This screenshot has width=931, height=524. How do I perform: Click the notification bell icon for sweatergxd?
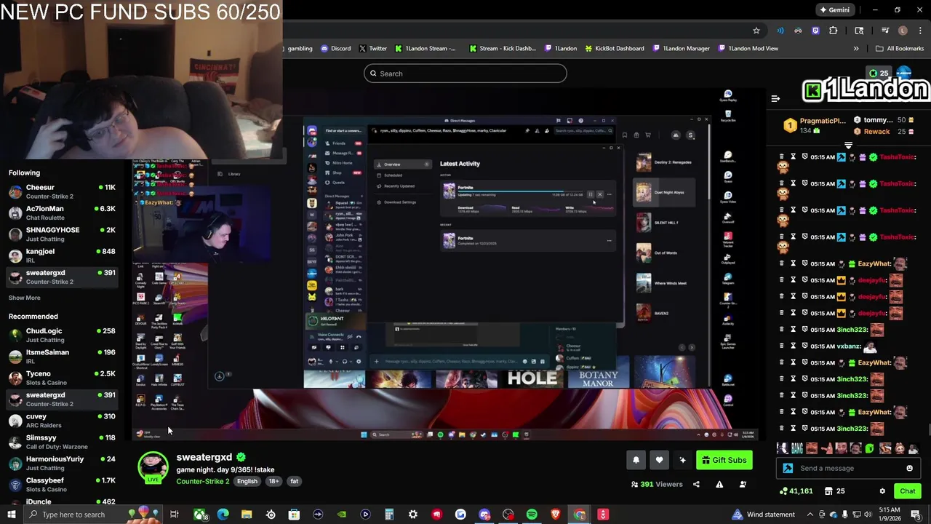(x=636, y=460)
